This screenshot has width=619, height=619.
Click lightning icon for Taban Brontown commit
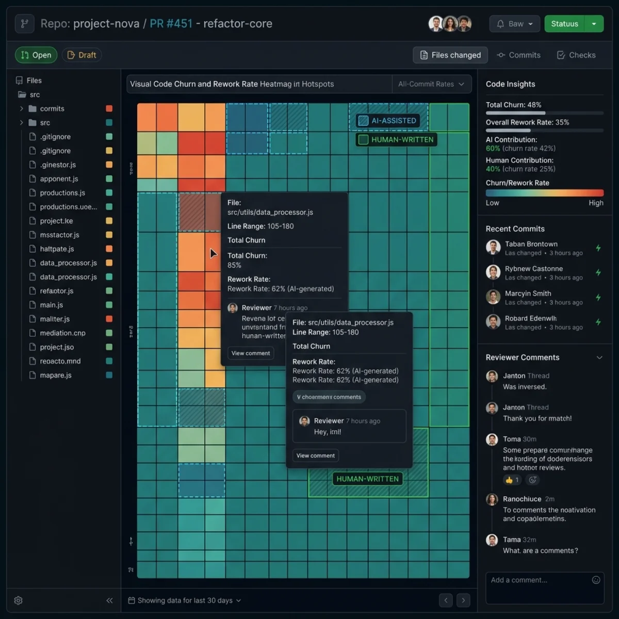click(598, 248)
